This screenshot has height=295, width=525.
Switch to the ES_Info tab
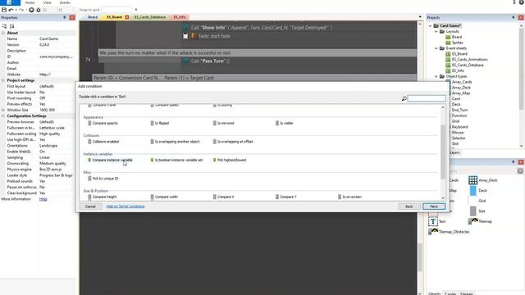(180, 17)
